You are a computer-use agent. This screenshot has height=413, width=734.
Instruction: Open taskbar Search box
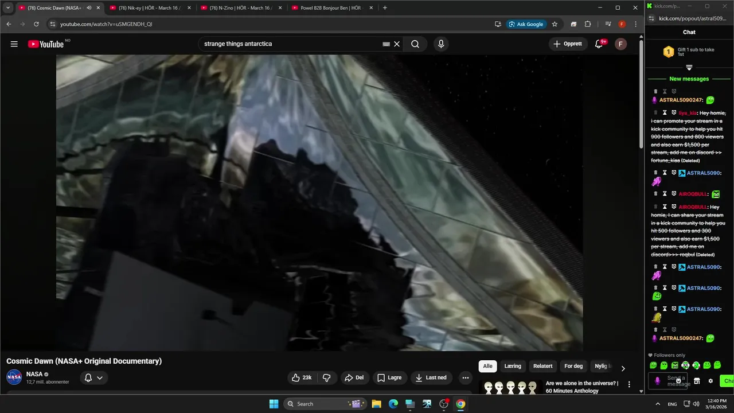click(325, 404)
